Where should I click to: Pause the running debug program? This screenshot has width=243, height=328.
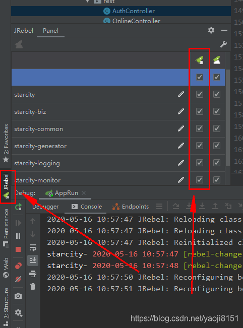(18, 236)
